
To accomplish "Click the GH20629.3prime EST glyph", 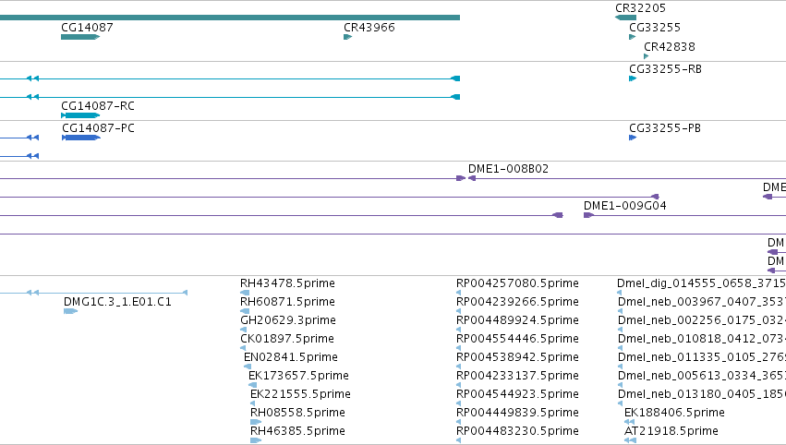I will click(x=243, y=330).
